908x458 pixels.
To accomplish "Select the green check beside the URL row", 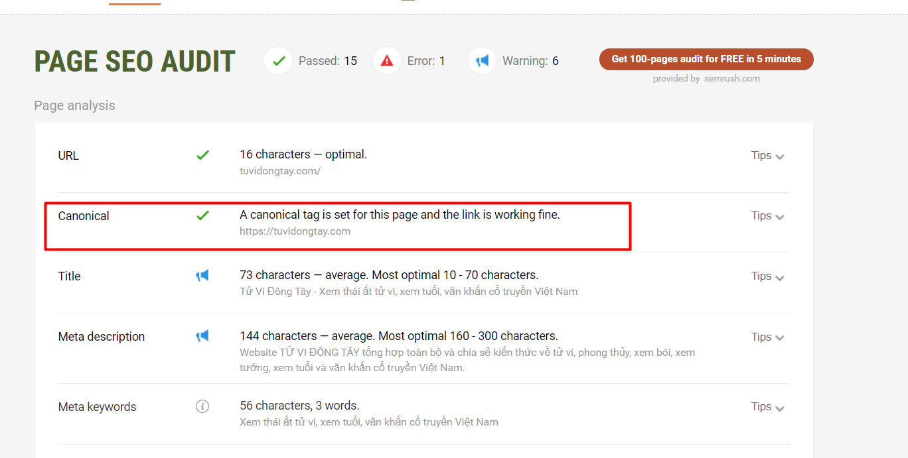I will click(x=203, y=155).
